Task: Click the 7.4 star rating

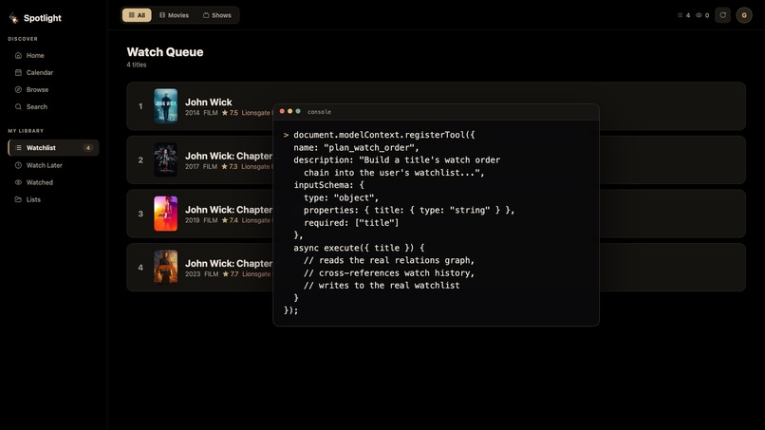Action: tap(230, 220)
